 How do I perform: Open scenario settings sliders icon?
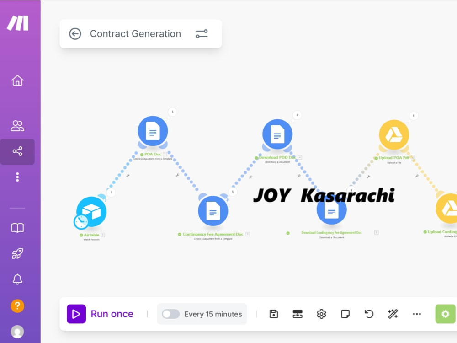[202, 34]
